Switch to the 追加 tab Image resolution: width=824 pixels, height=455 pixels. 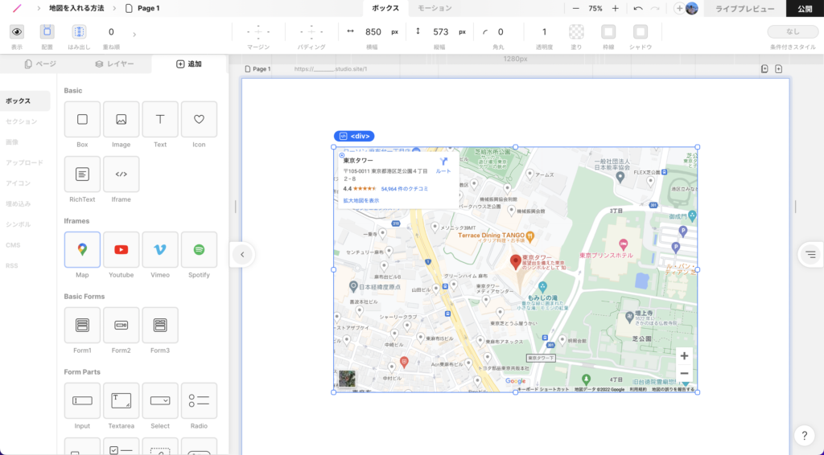coord(189,64)
